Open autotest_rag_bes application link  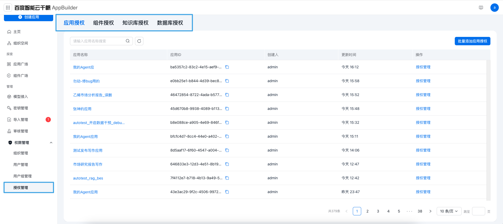click(88, 178)
